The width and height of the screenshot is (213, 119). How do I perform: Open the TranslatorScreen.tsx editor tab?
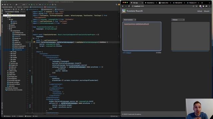coord(33,10)
